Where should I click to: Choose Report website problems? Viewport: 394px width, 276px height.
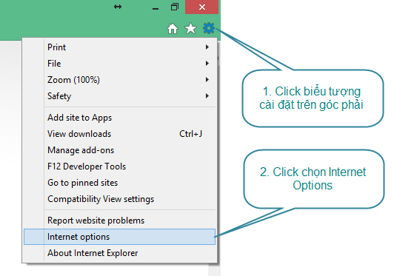[120, 221]
